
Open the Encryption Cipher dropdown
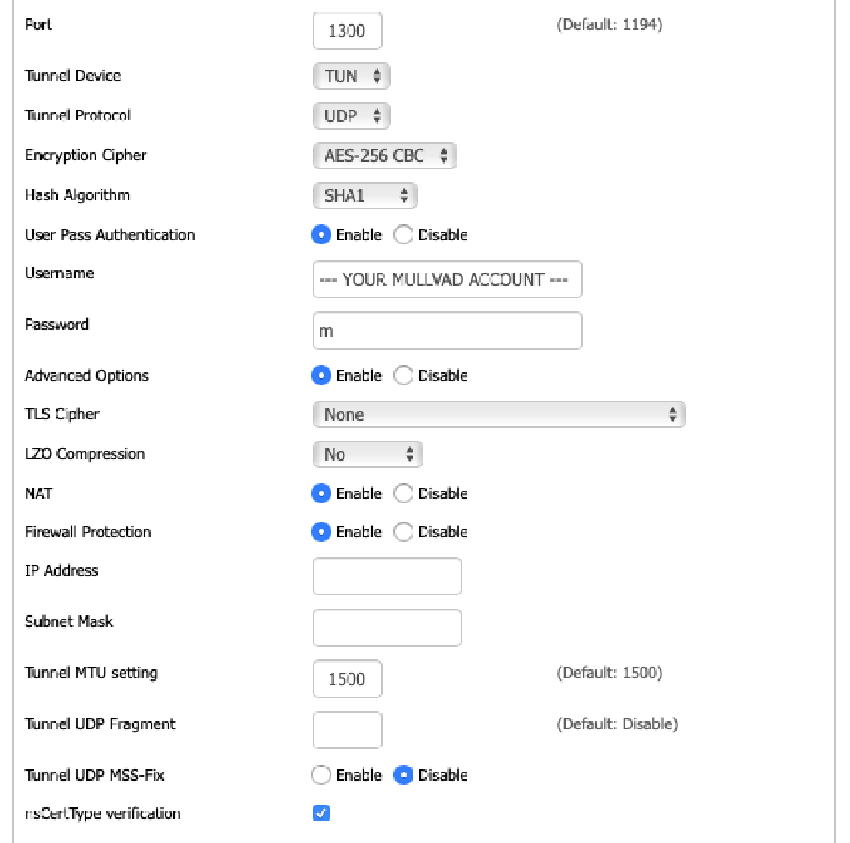pos(384,155)
